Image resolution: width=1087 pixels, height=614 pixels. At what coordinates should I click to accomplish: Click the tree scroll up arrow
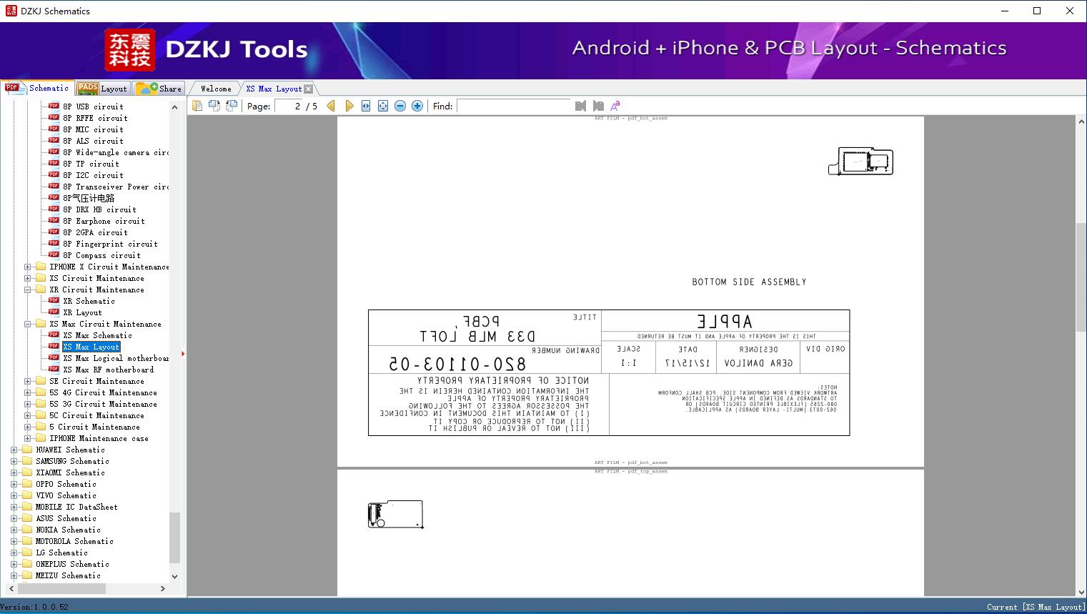click(x=174, y=107)
